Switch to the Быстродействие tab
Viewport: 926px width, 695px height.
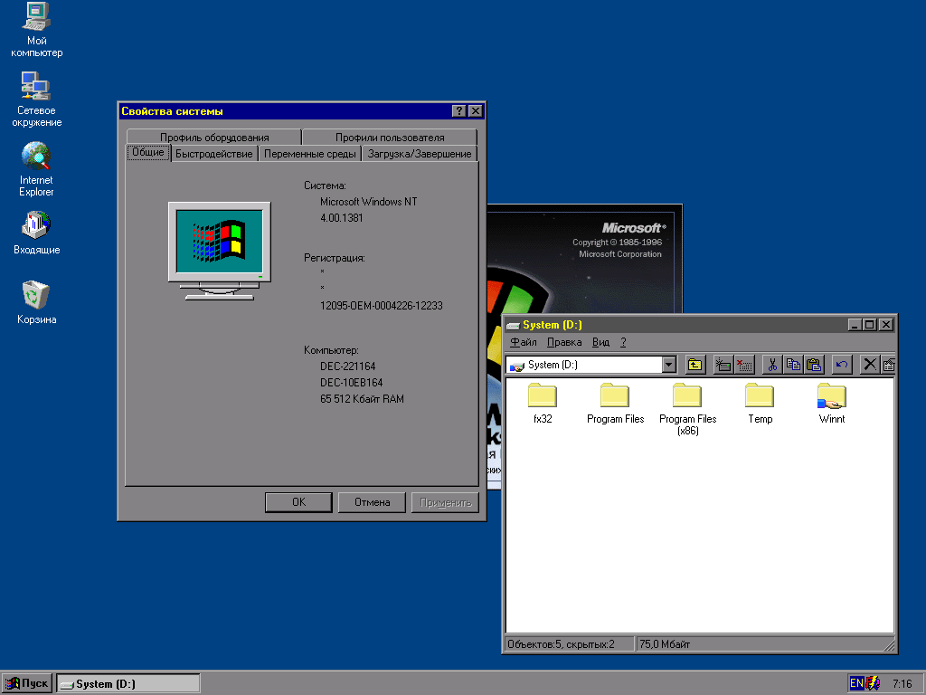[x=214, y=154]
